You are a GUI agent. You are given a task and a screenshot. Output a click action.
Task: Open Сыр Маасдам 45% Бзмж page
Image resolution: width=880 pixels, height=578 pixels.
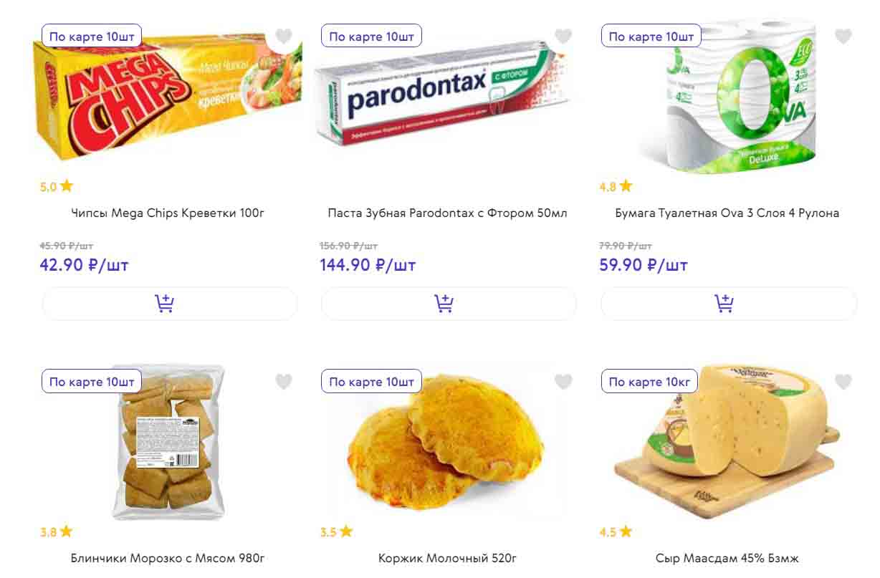pos(727,558)
